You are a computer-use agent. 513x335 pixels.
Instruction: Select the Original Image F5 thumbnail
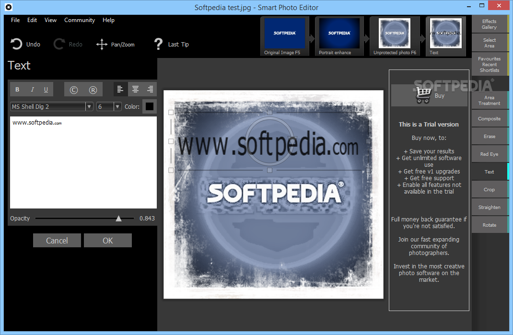tap(285, 36)
